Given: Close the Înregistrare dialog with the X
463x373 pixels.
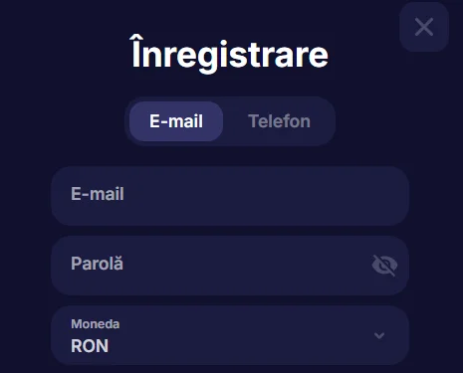Looking at the screenshot, I should pyautogui.click(x=424, y=27).
